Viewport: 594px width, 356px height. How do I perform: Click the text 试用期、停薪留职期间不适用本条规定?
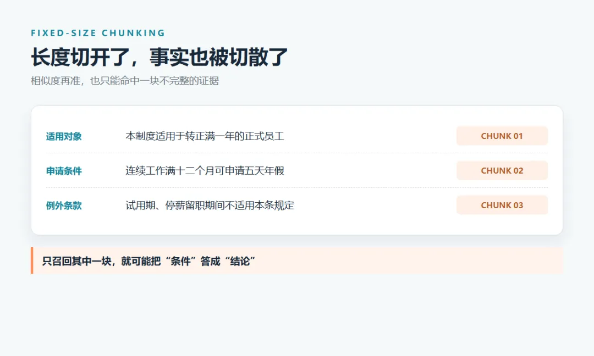coord(210,205)
